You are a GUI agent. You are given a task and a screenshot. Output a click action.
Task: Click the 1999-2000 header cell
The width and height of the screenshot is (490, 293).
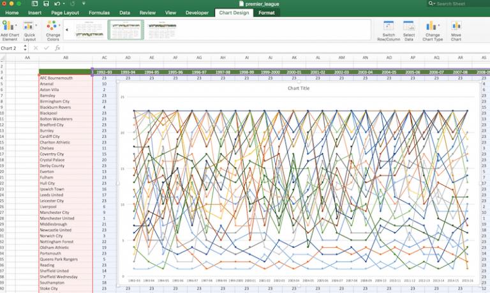coord(271,72)
